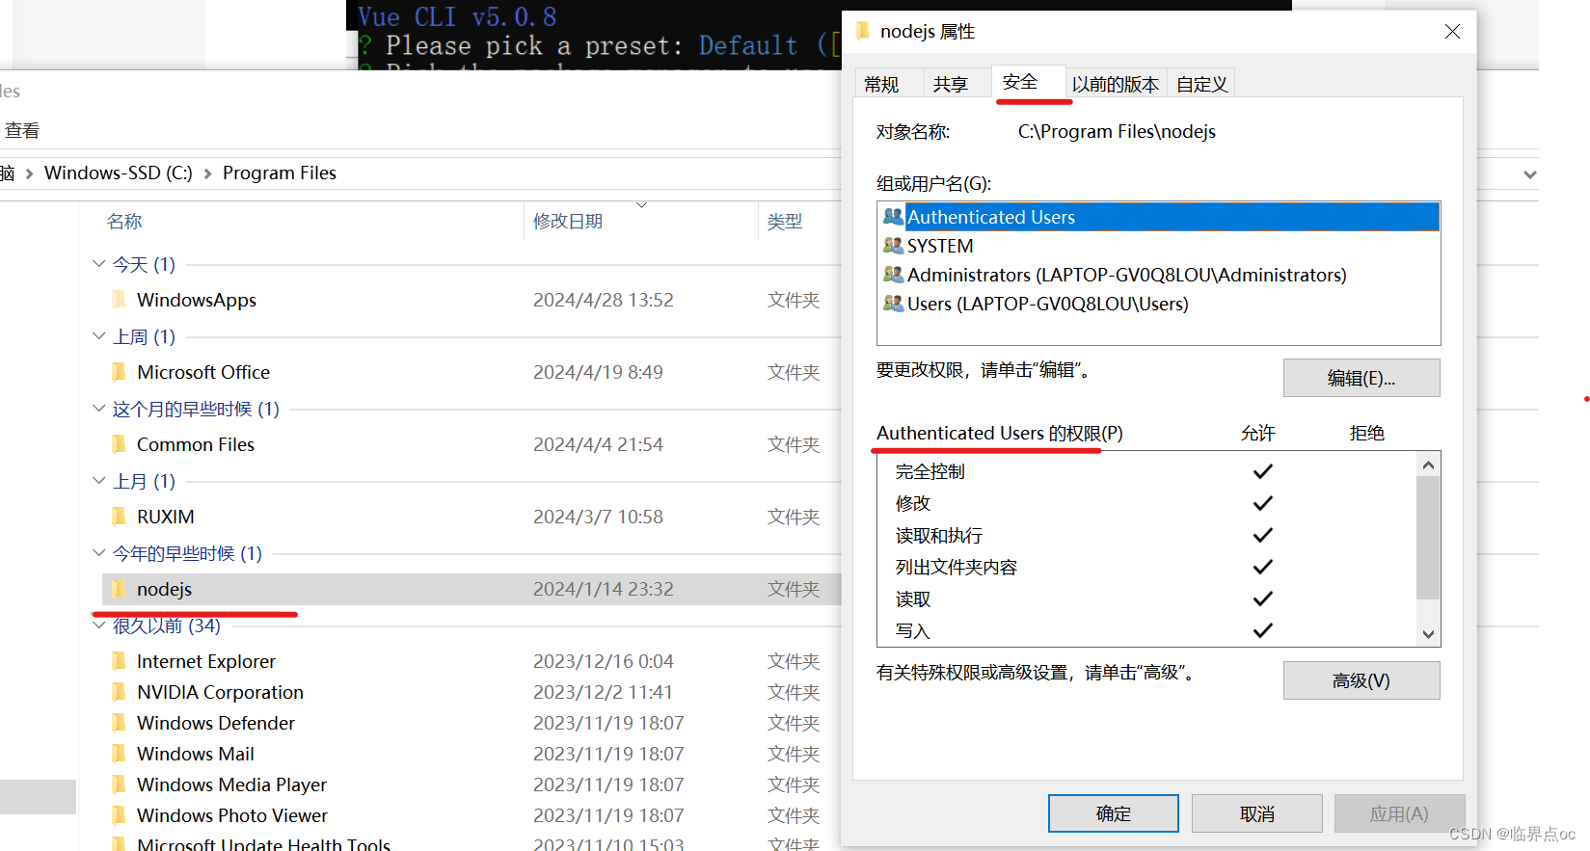Collapse the 上周 (1) group
The height and width of the screenshot is (851, 1590).
coord(98,336)
